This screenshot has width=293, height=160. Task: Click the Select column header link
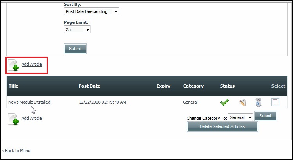click(278, 86)
